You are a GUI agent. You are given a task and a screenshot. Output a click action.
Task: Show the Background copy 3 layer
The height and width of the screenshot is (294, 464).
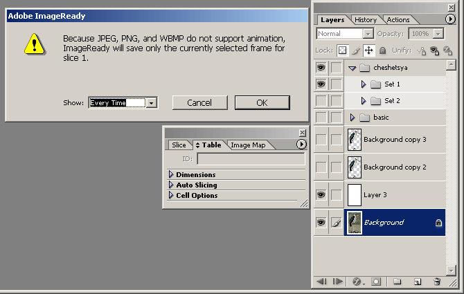click(x=321, y=139)
